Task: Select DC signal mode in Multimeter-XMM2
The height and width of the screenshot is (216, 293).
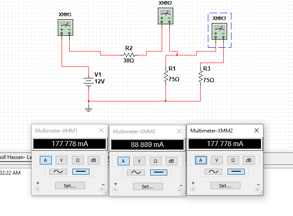Action: pos(236,172)
